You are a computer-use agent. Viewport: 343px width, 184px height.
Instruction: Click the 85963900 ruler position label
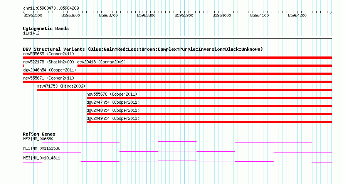[x=184, y=15]
